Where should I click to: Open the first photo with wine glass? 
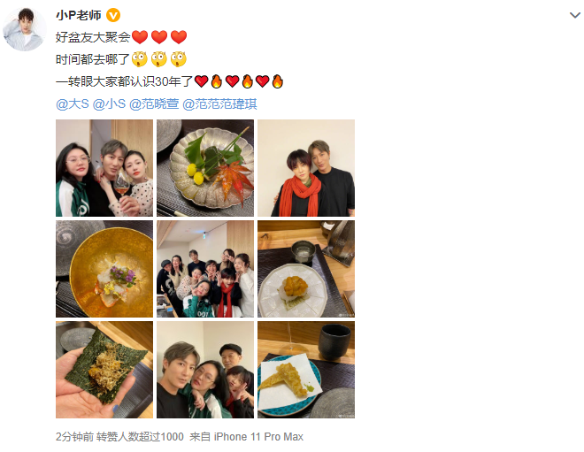(104, 168)
